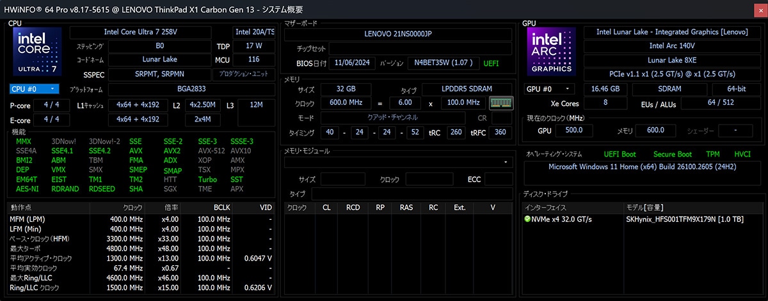The image size is (768, 301).
Task: Click the Secure Boot label
Action: (x=672, y=154)
